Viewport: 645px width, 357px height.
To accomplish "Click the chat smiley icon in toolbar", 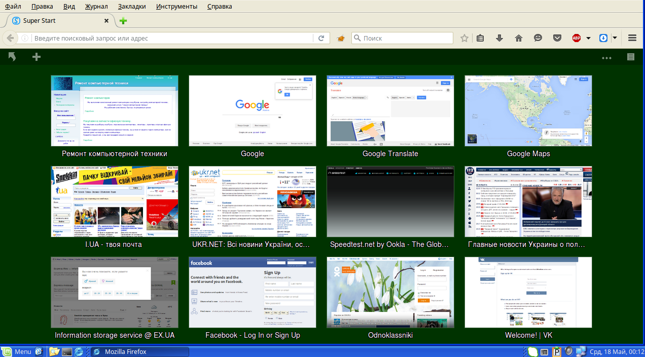I will click(x=538, y=38).
